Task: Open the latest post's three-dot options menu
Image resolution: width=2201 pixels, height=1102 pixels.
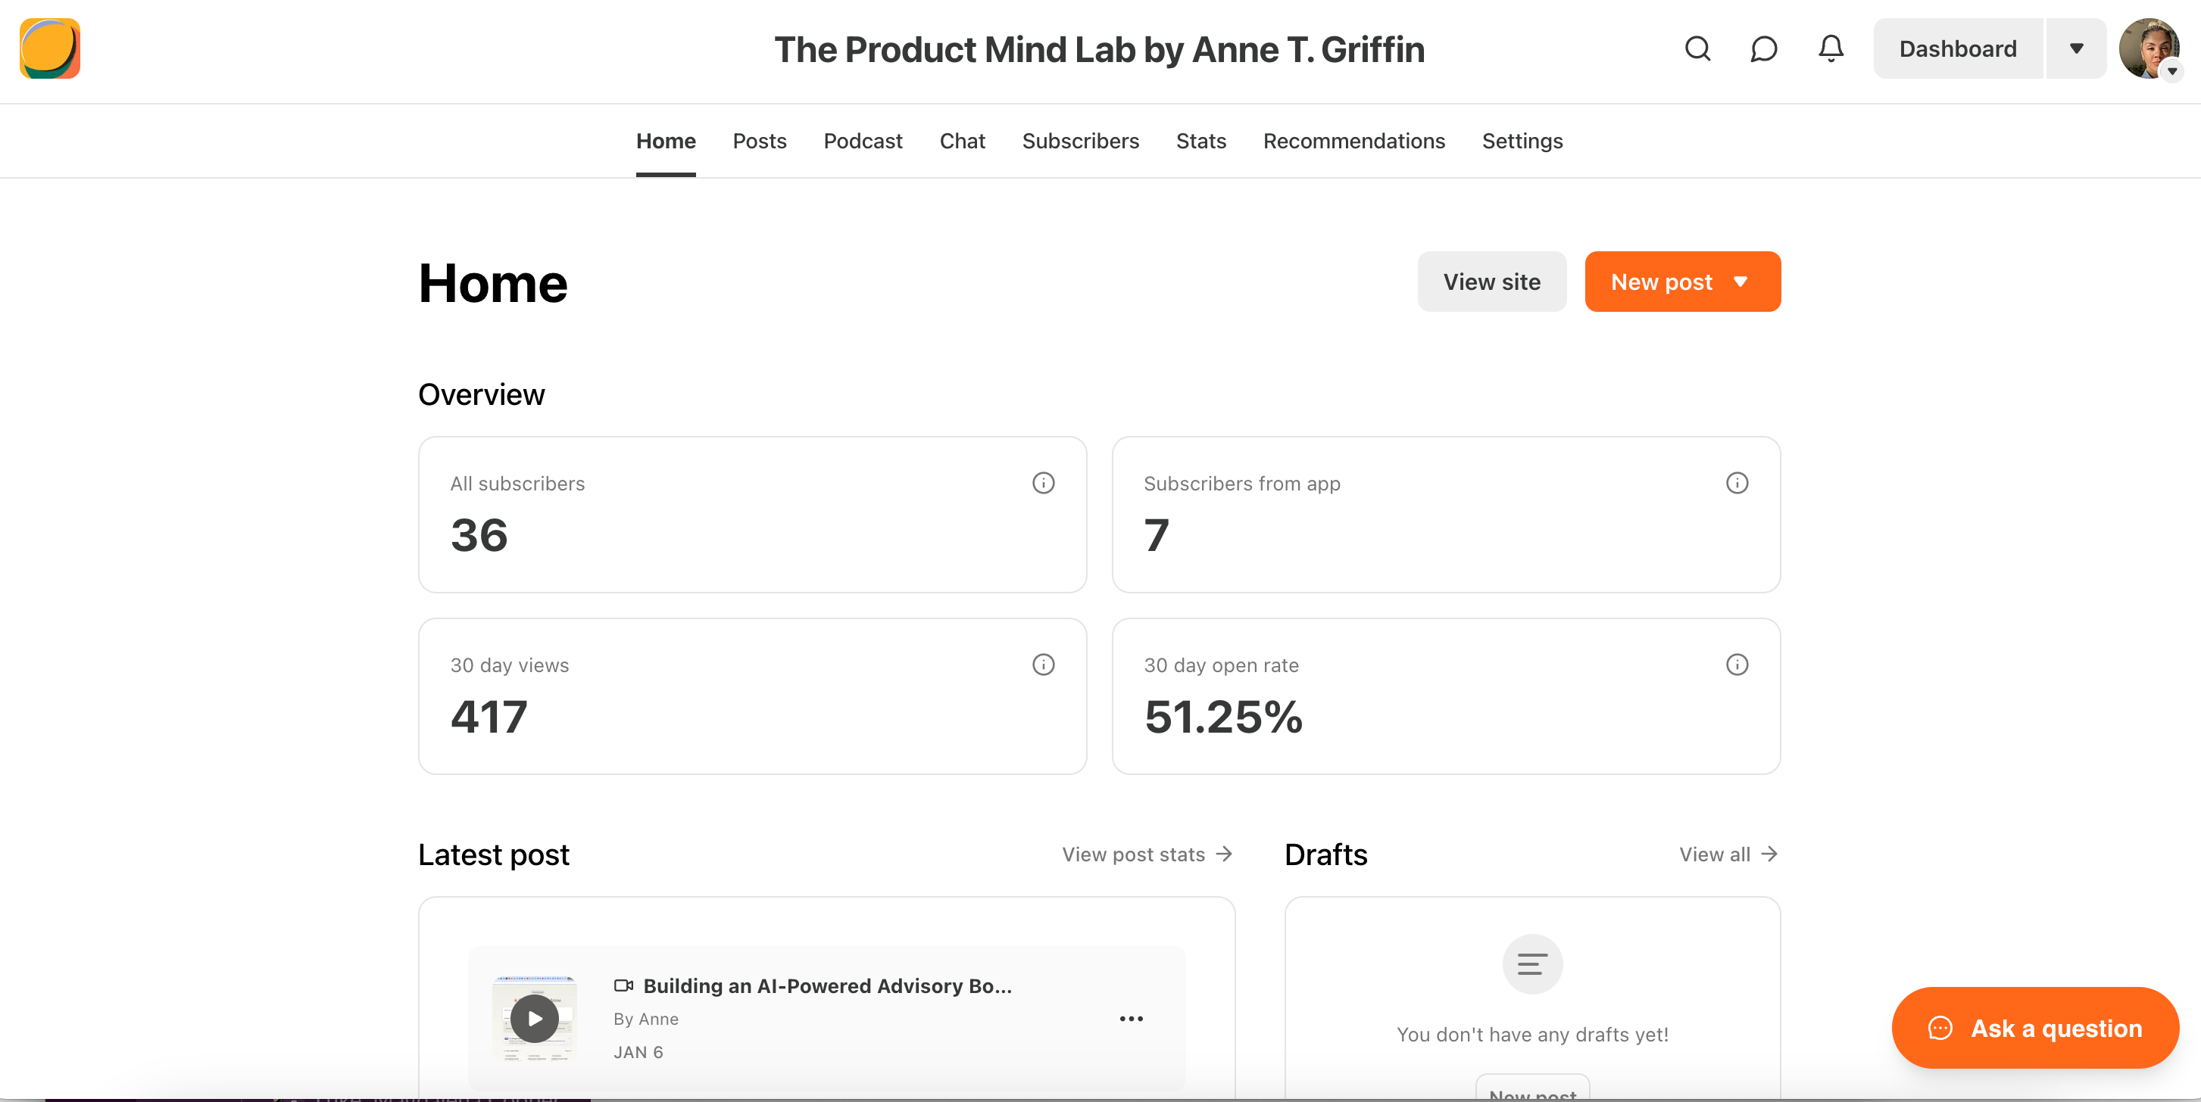Action: tap(1130, 1018)
